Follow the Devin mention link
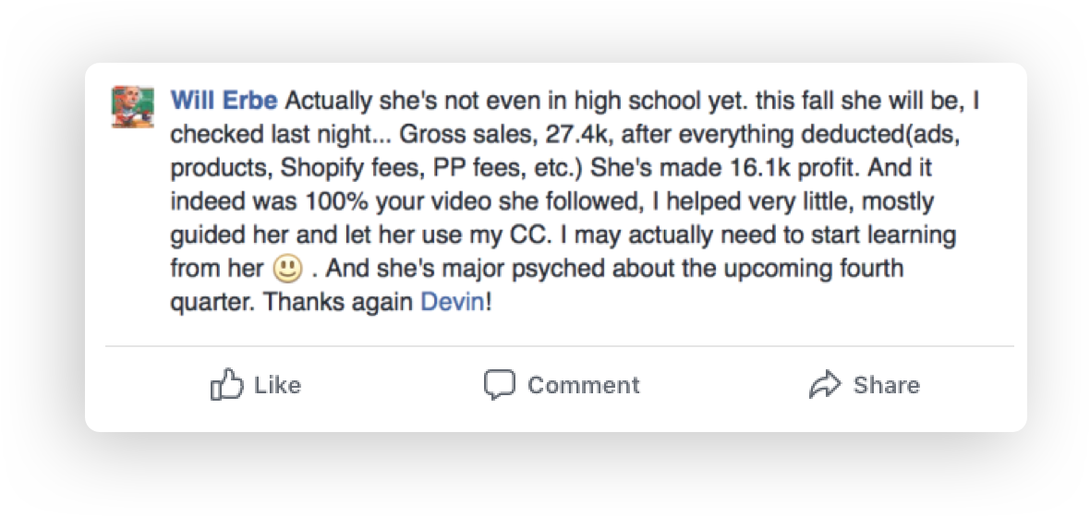Screen dimensions: 1090x517 453,303
